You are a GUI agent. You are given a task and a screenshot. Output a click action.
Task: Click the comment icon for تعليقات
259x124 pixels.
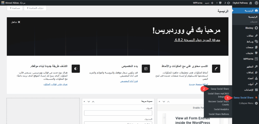[x=256, y=53]
